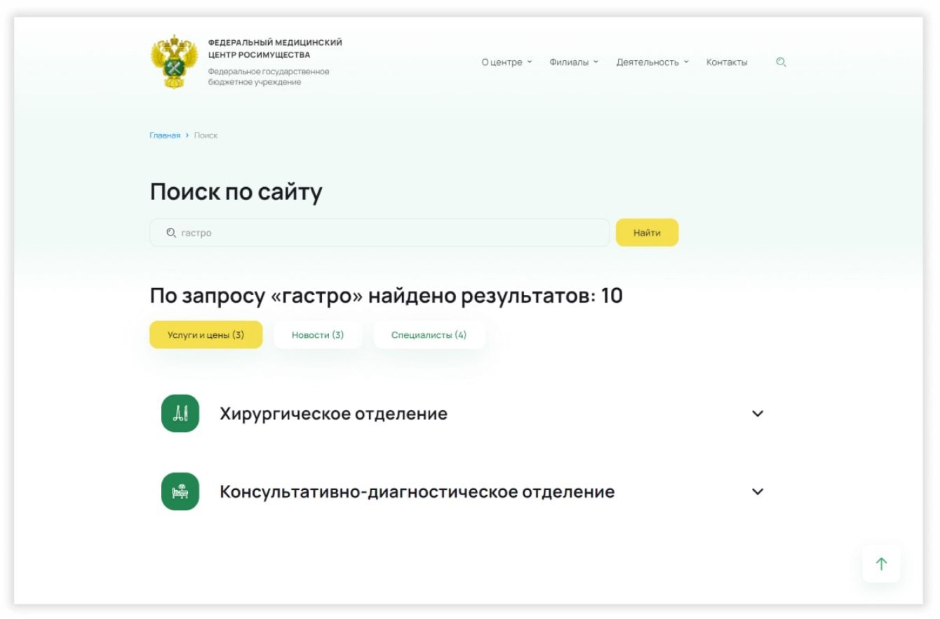
Task: Click the Федеральное государственное бюджетное учреждение subtitle
Action: coord(269,77)
